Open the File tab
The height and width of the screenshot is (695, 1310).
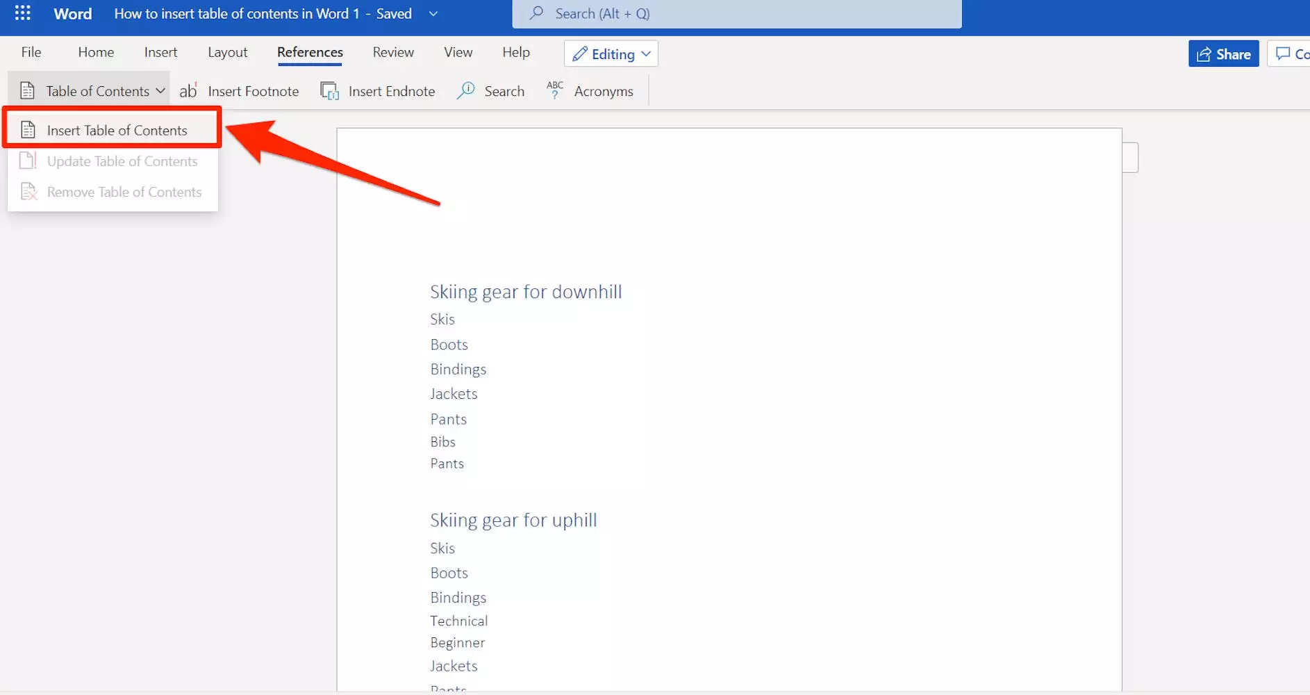coord(31,52)
